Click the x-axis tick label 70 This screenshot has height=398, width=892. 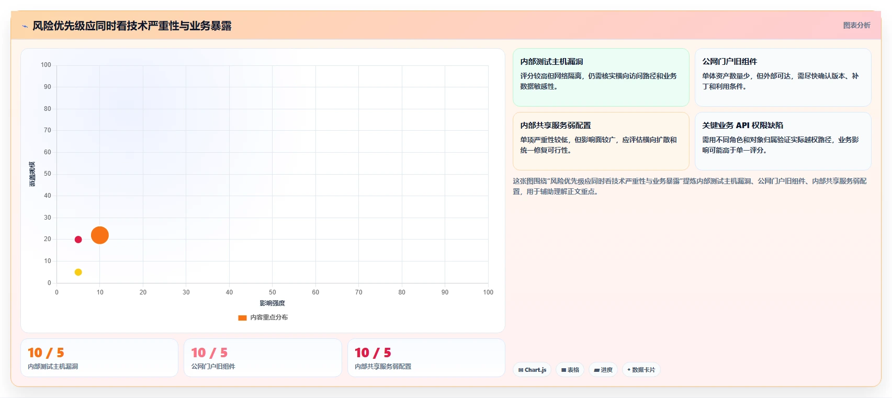coord(358,292)
